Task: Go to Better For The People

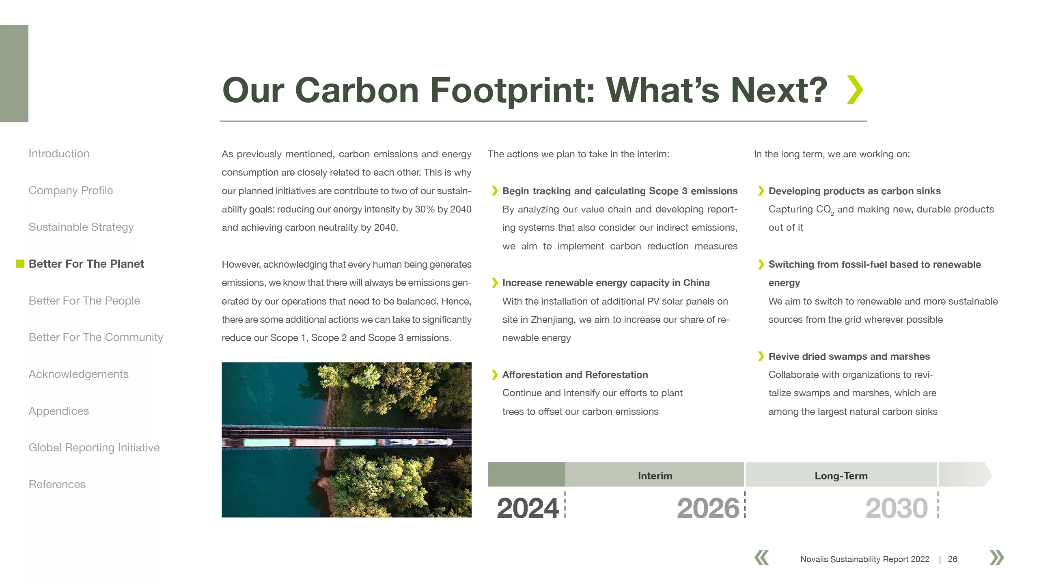Action: (84, 301)
